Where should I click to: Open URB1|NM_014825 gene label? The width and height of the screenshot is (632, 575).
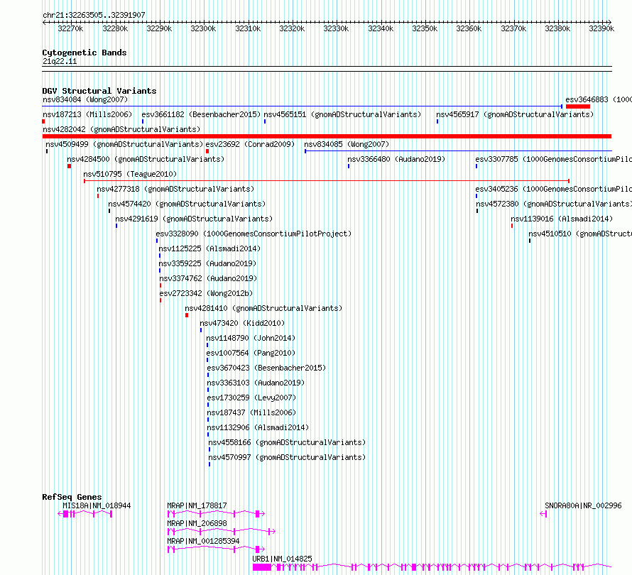point(282,559)
